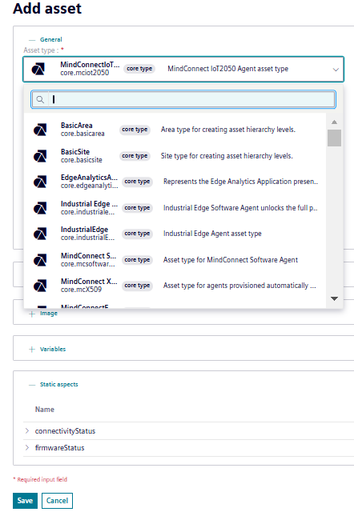Click text 'Represents the Edge Analytics Application presen..'

click(241, 182)
